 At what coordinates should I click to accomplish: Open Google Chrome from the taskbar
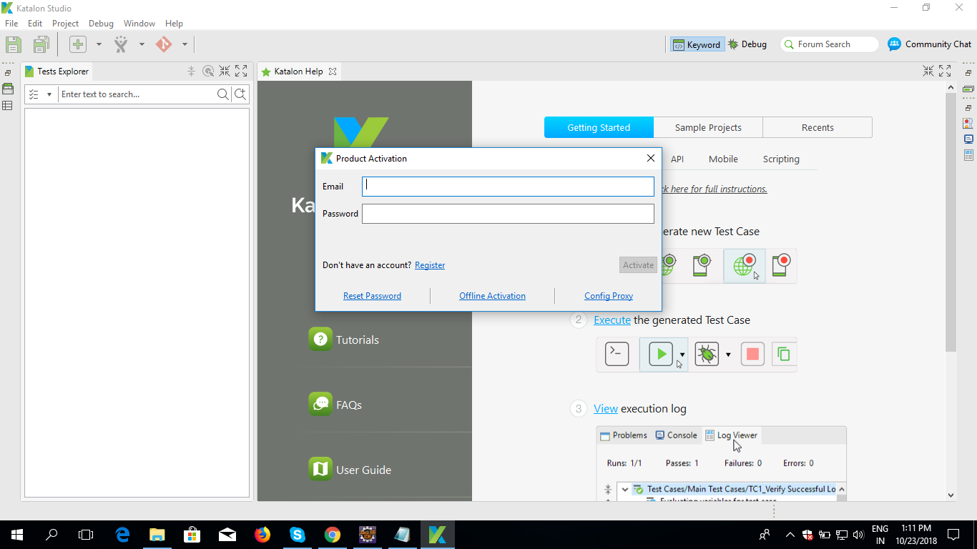pyautogui.click(x=333, y=534)
